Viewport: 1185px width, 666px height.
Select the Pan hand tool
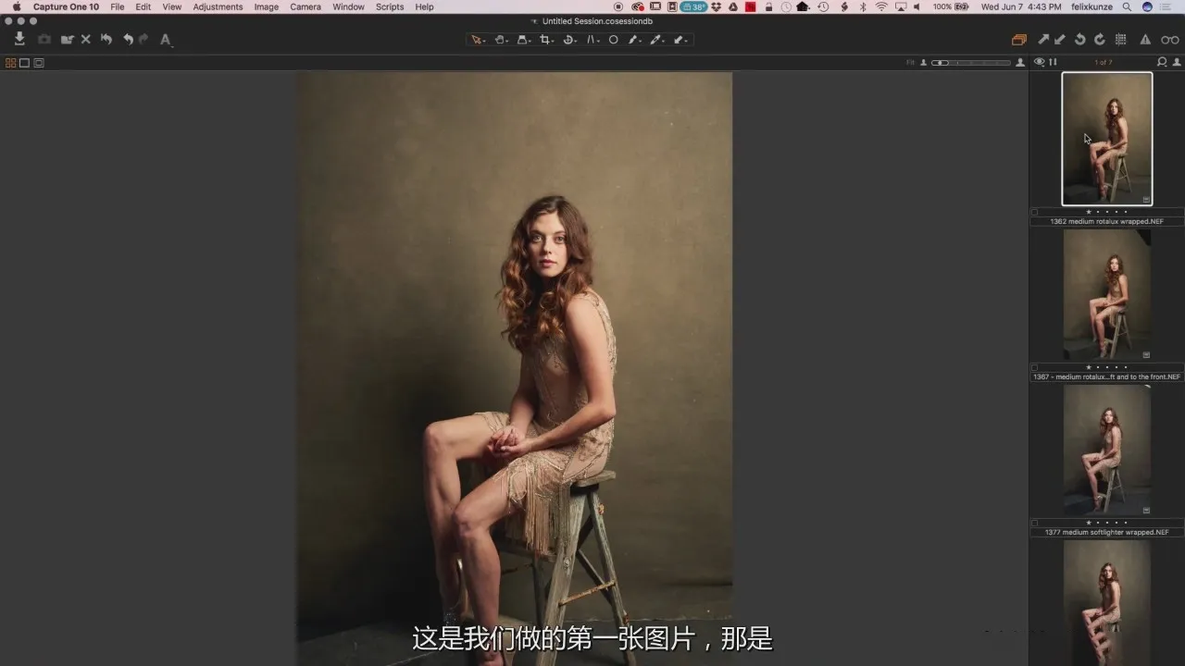[x=501, y=40]
